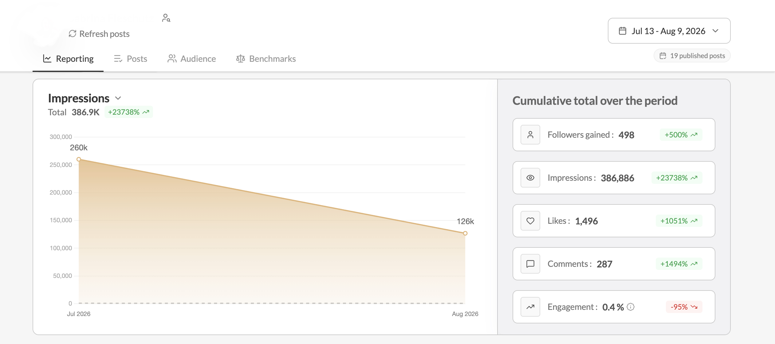Click the user search icon near profile
This screenshot has height=344, width=775.
166,18
